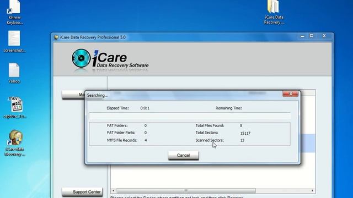Open the Support Center button
The width and height of the screenshot is (353, 198).
tap(82, 192)
